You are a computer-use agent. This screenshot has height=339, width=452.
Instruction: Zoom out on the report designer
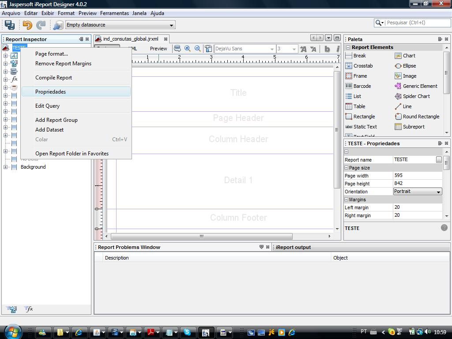(197, 49)
